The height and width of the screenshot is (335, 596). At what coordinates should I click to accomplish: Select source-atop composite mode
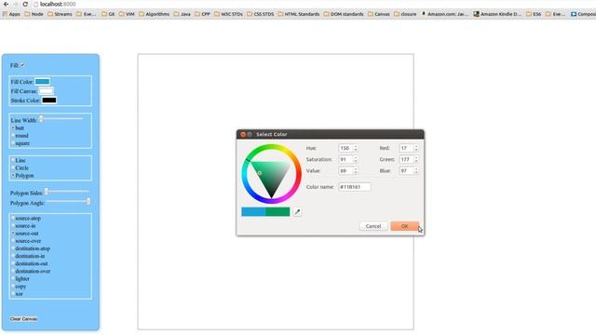pos(13,218)
